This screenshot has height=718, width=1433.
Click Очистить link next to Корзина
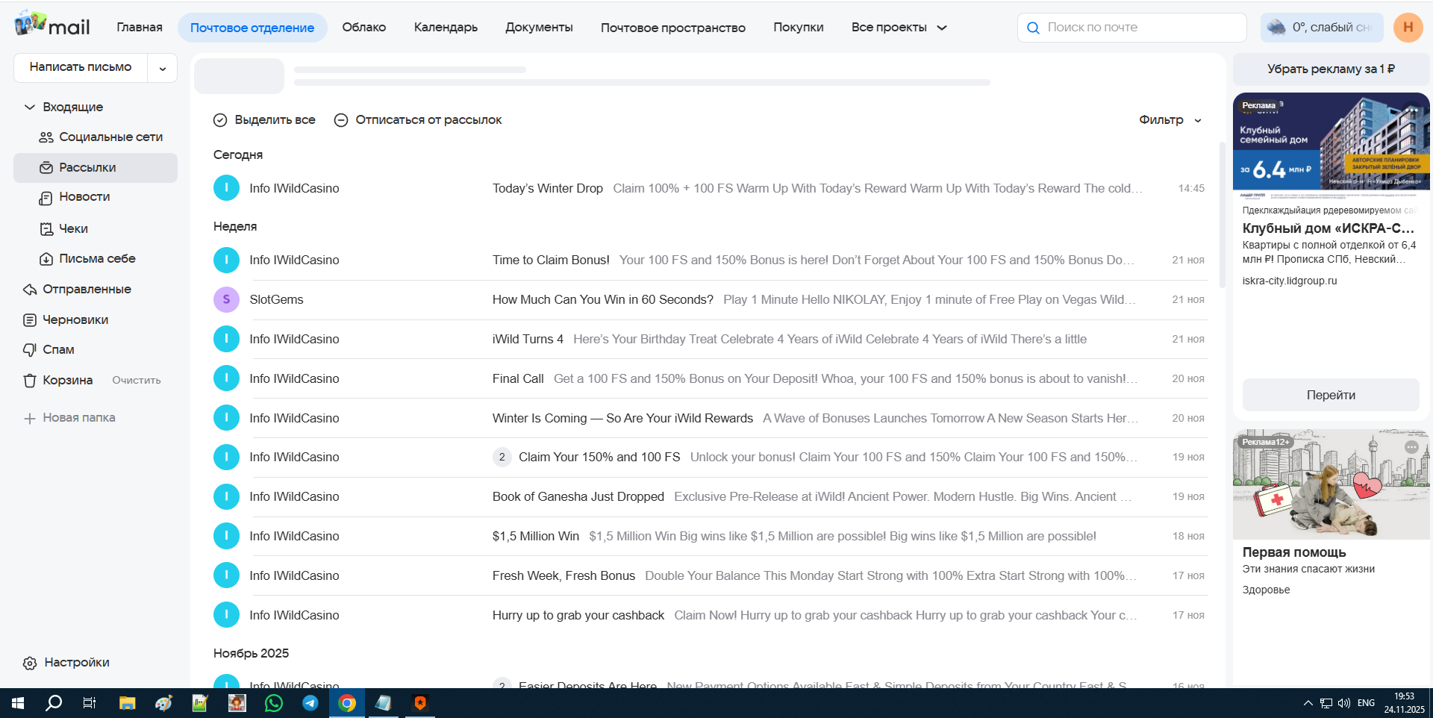tap(137, 381)
